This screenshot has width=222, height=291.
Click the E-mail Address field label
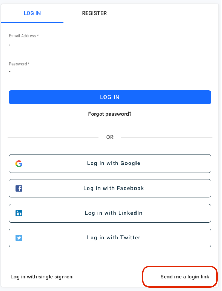pyautogui.click(x=24, y=36)
